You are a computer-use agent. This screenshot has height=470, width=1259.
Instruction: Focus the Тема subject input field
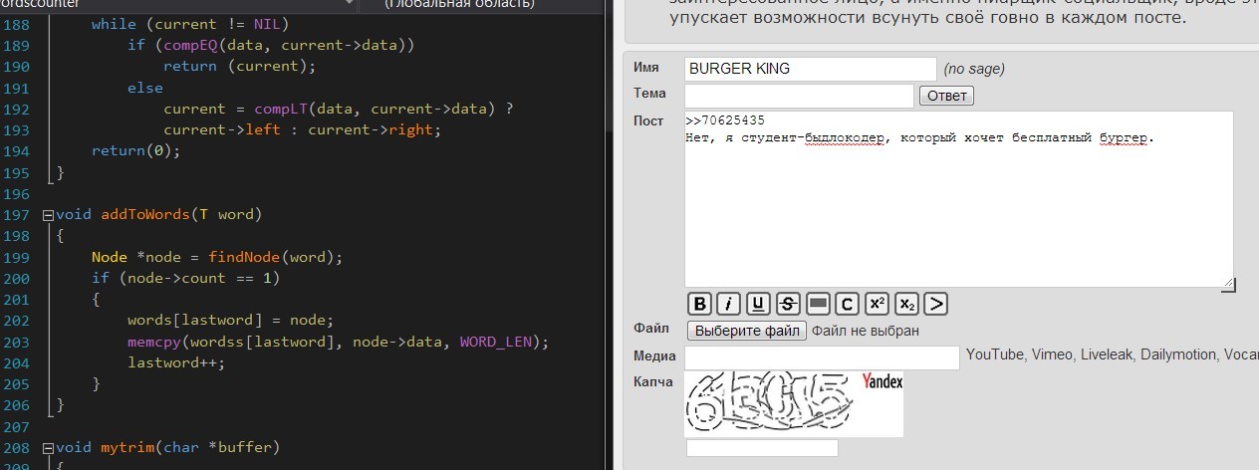pos(800,96)
